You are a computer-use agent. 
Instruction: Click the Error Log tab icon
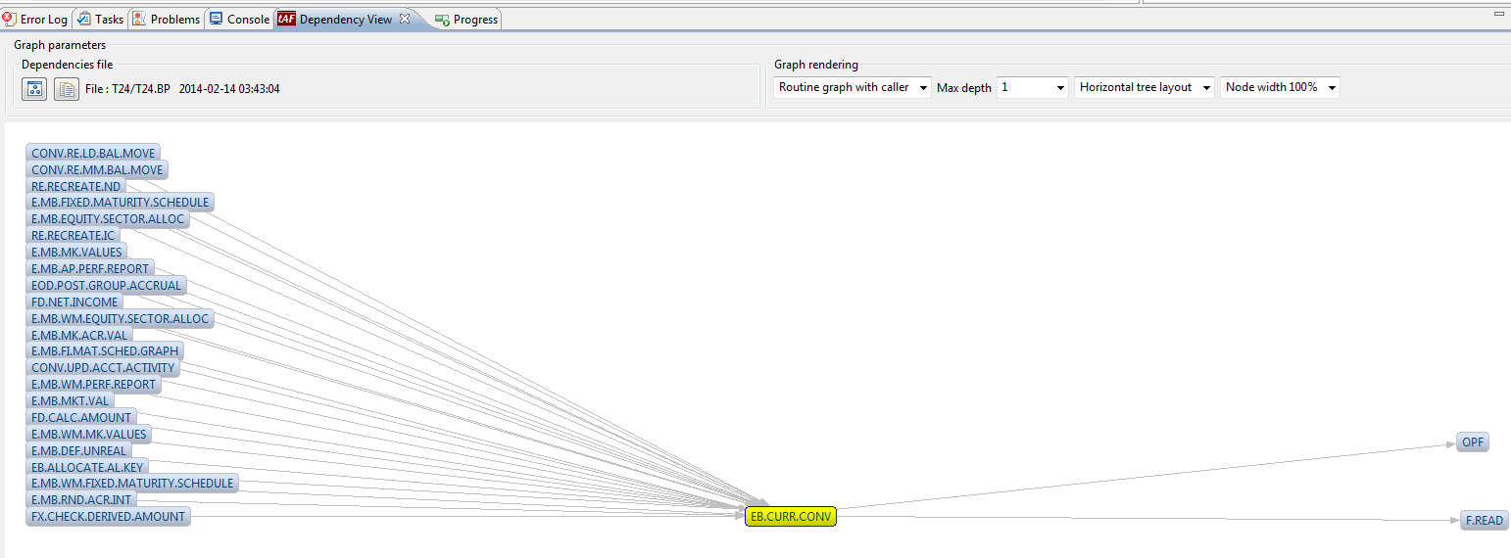[9, 19]
